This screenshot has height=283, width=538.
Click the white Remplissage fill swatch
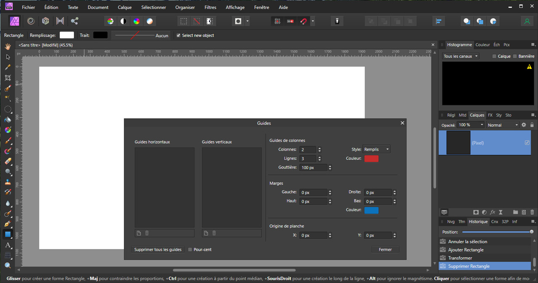pos(66,35)
